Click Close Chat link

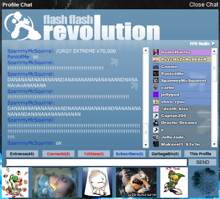[204, 5]
